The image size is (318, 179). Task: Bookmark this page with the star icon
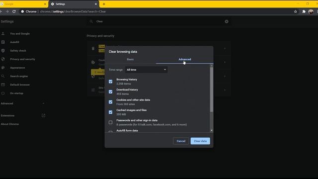296,11
